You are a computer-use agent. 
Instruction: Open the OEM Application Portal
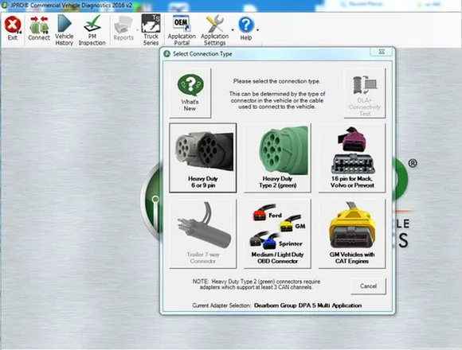[x=182, y=30]
